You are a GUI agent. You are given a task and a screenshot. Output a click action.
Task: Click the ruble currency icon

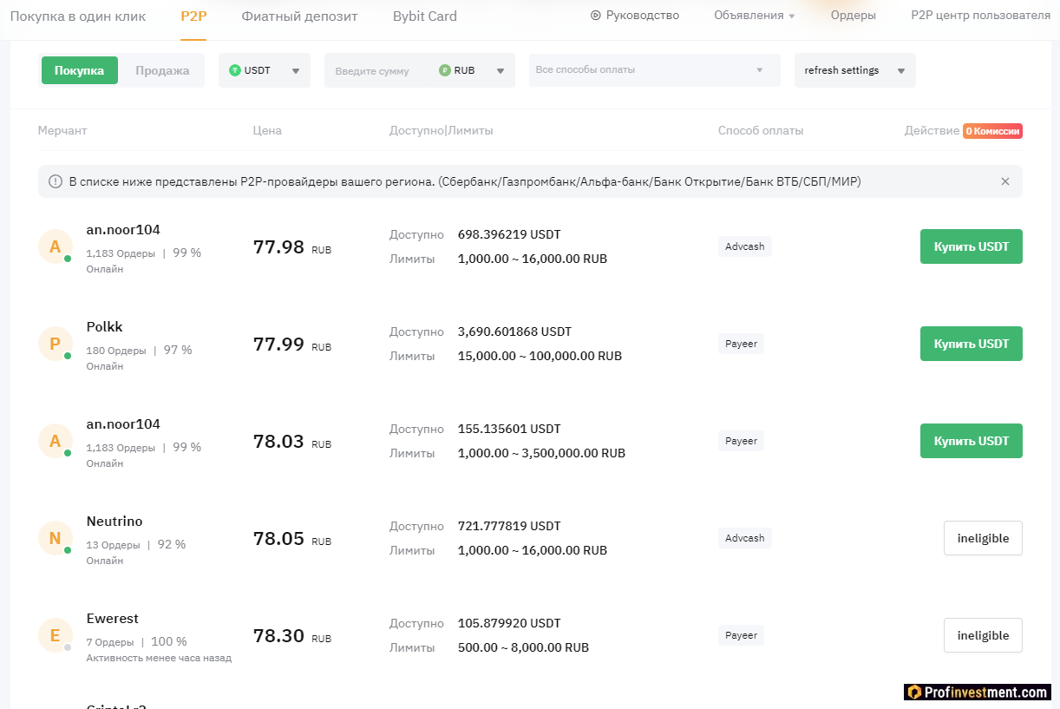click(x=445, y=70)
